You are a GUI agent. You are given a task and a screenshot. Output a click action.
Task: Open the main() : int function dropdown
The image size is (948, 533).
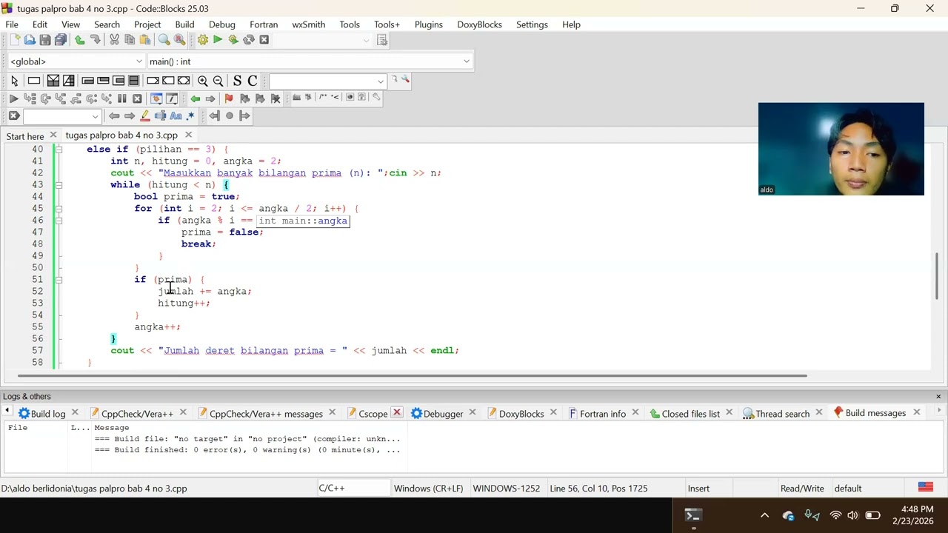(310, 61)
